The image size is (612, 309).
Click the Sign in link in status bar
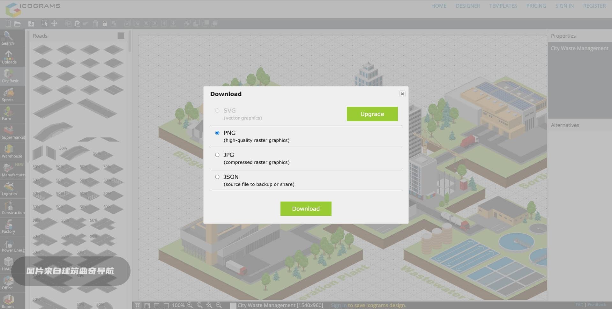[338, 305]
